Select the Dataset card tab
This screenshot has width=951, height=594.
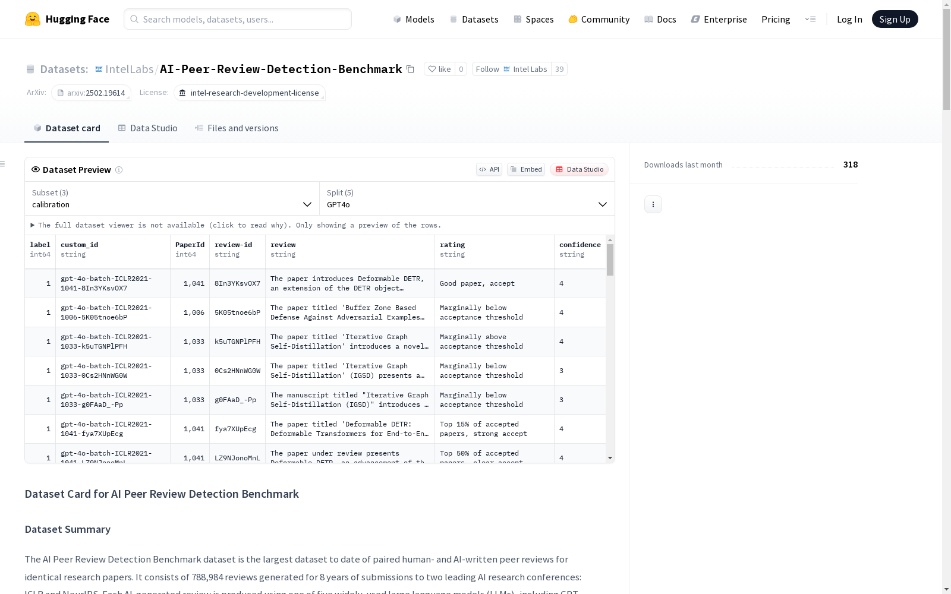67,128
